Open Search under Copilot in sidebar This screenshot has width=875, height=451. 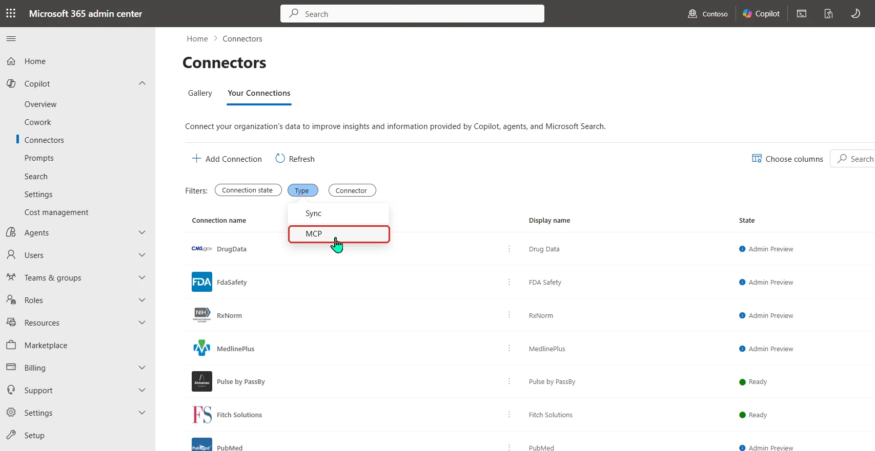[36, 177]
